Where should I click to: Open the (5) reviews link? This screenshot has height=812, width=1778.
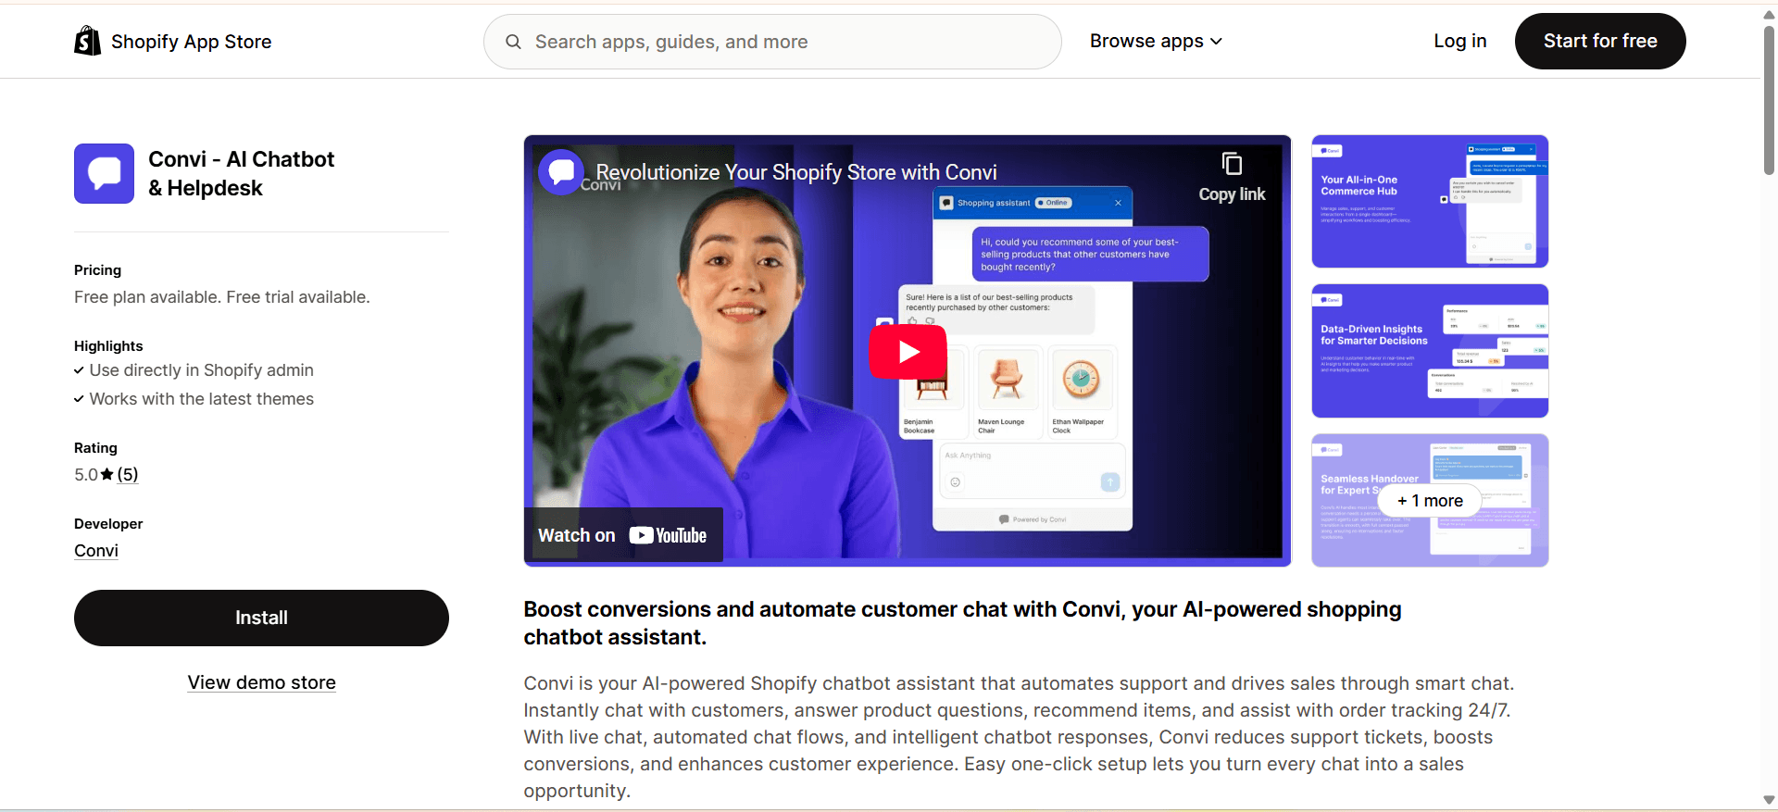pos(128,475)
